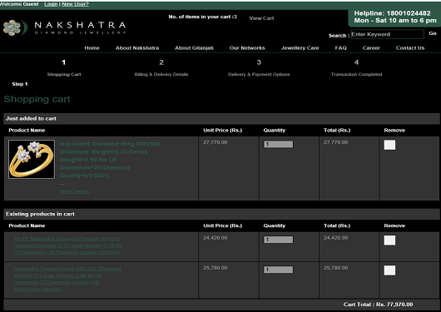441x312 pixels.
Task: Open About Nakshatra page
Action: [x=137, y=47]
